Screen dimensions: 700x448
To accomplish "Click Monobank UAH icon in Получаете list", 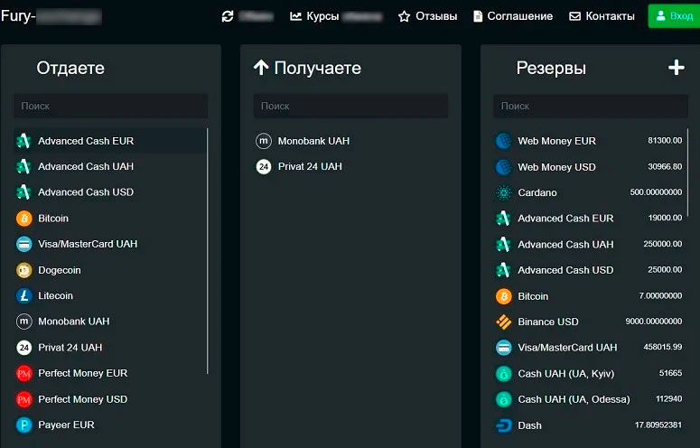I will coord(264,141).
